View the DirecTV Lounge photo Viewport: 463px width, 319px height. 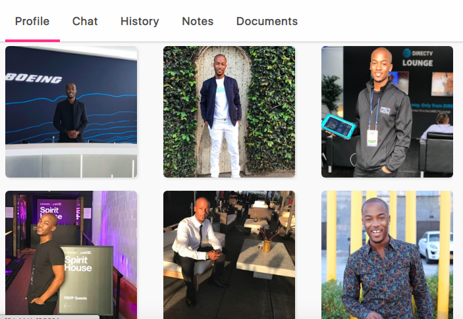point(387,112)
